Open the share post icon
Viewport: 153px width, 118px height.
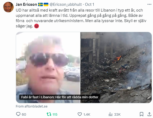[x=149, y=114]
